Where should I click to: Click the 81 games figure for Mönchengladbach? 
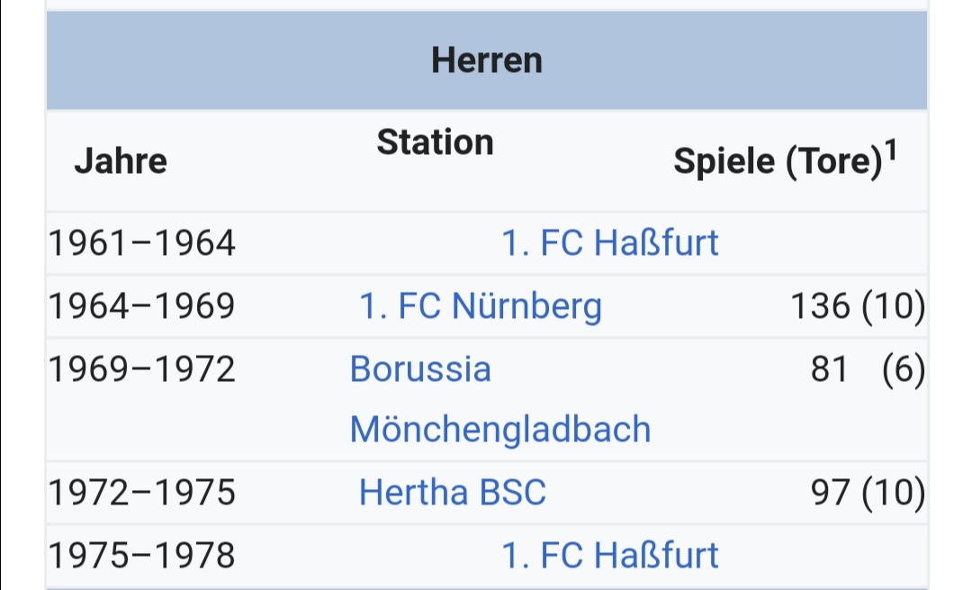pyautogui.click(x=829, y=369)
